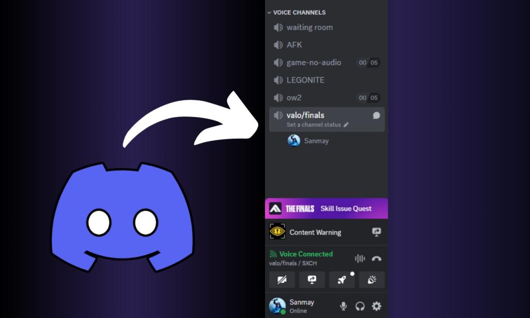The height and width of the screenshot is (318, 530).
Task: Open the activities rocket launcher
Action: coord(341,280)
